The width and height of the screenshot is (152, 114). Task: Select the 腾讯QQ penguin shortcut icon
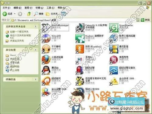point(46,71)
